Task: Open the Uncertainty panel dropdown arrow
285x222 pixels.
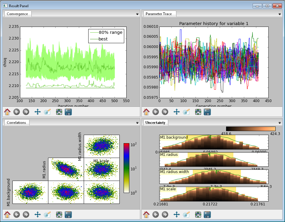Action: click(x=279, y=123)
